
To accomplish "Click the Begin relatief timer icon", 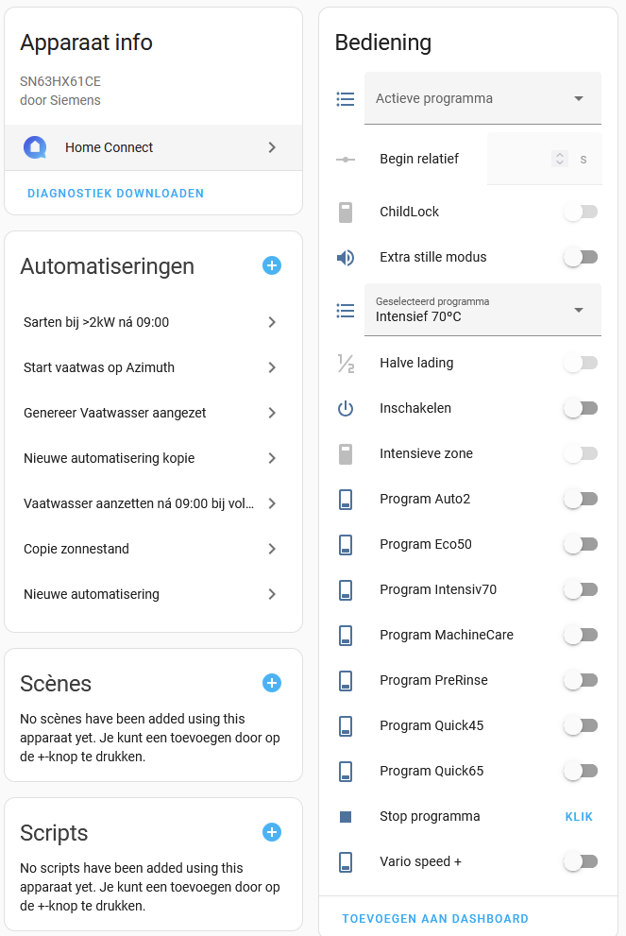I will pos(346,159).
